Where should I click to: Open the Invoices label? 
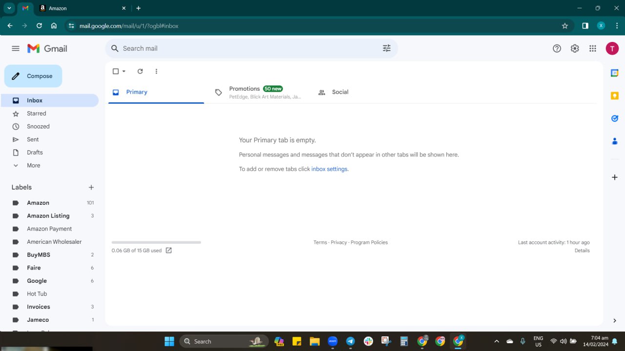coord(50,307)
